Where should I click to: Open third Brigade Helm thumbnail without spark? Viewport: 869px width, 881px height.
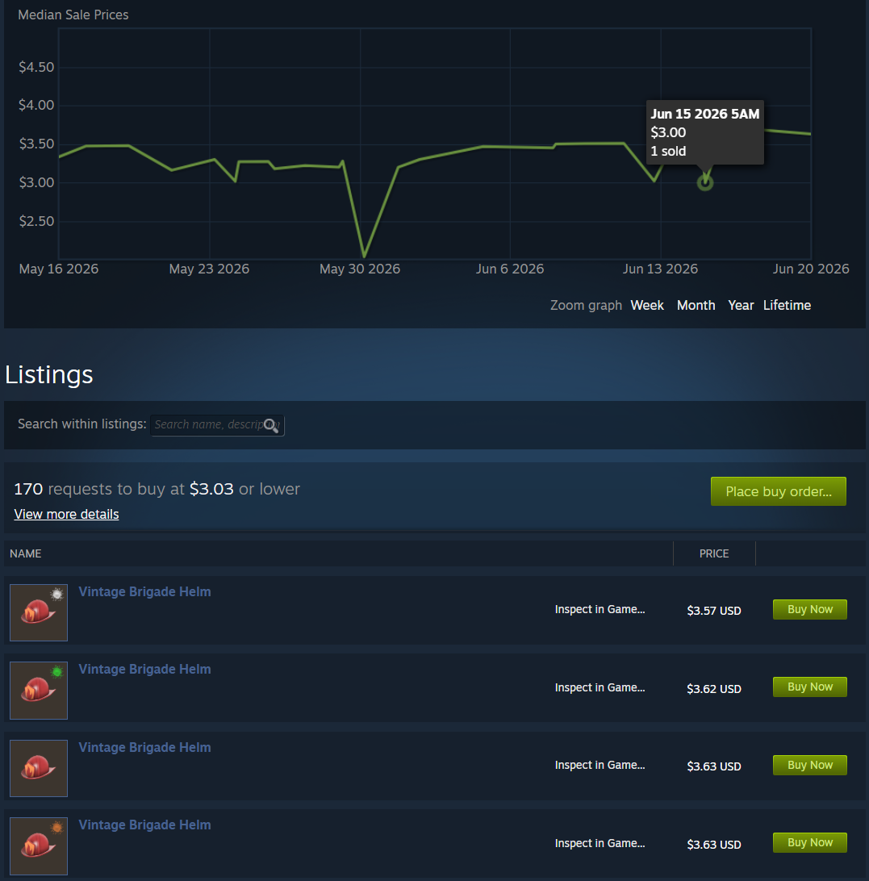39,768
